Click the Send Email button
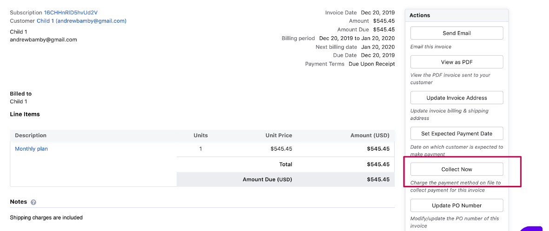Screen dimensions: 549x231 coord(456,33)
